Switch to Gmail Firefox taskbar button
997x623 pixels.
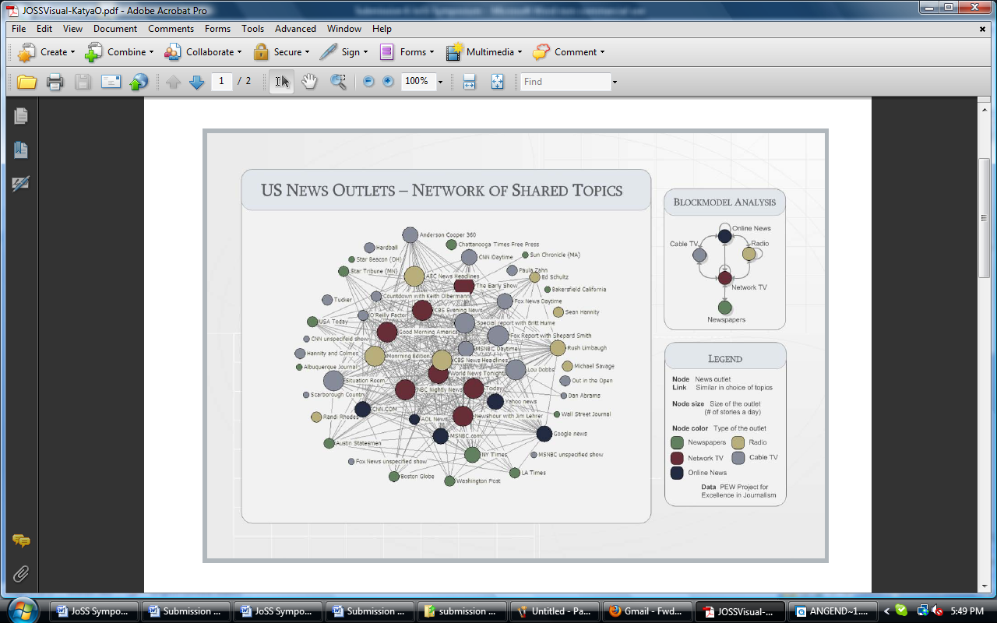tap(648, 611)
